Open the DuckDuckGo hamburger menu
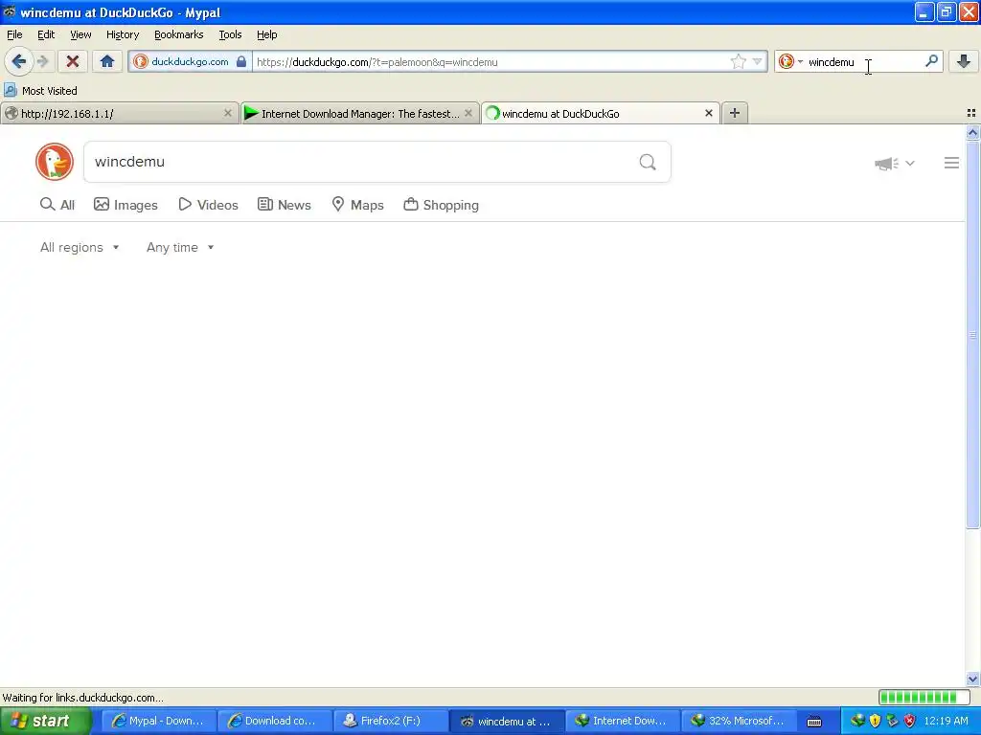 coord(951,163)
